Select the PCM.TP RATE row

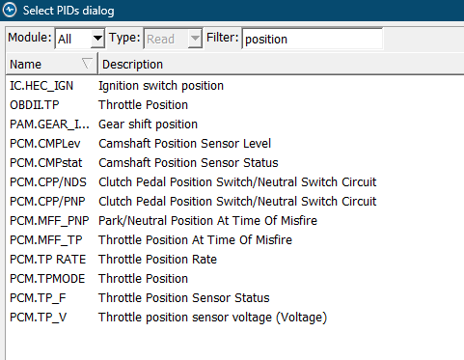point(234,260)
